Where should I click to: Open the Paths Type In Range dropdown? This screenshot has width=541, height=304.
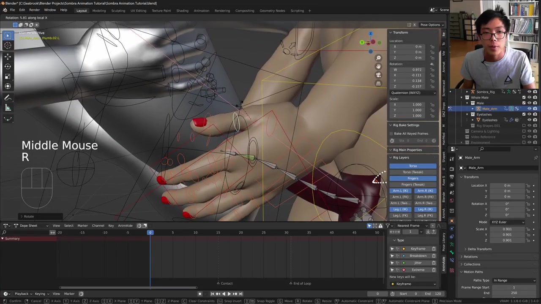514,280
